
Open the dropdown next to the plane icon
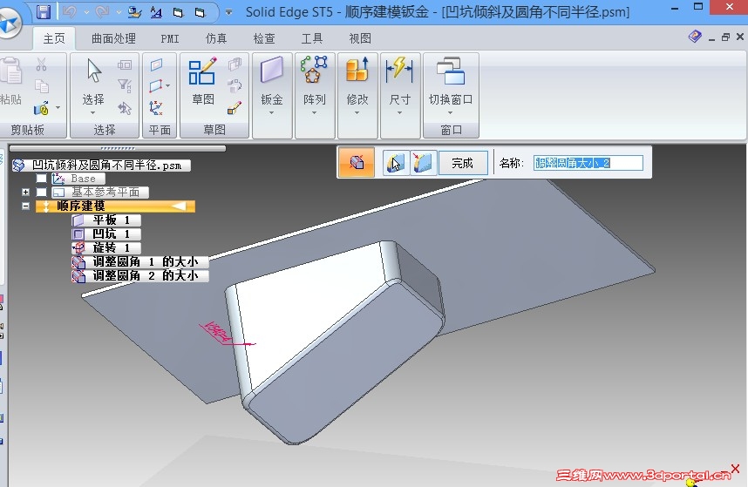[168, 85]
